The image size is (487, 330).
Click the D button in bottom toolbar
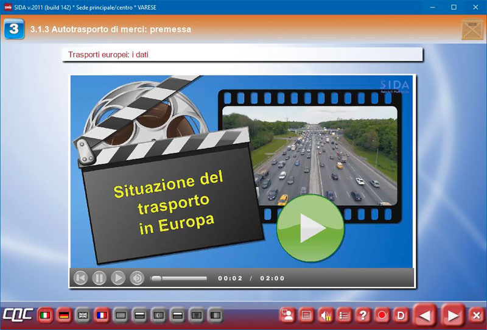pos(401,315)
